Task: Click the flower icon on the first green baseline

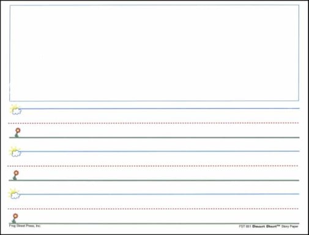Action: [x=17, y=132]
